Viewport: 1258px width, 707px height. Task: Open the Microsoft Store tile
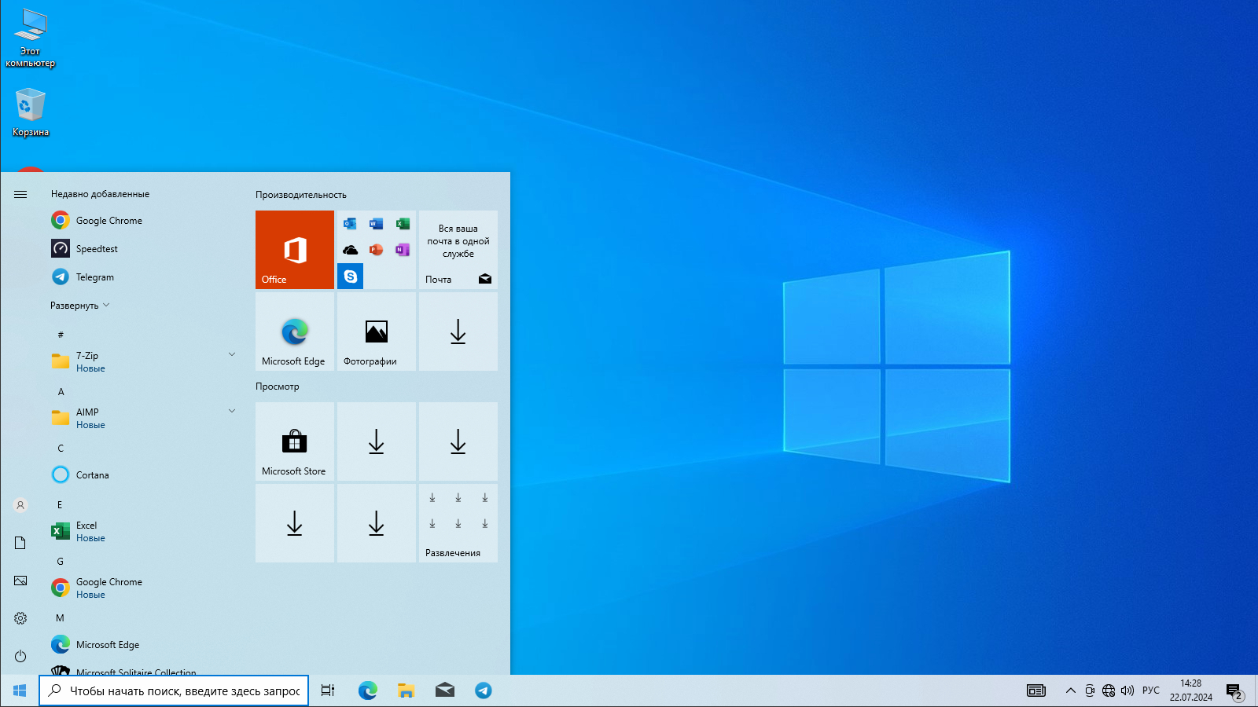point(295,441)
